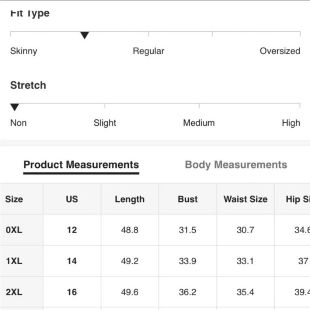Select the 1XL size row

[x=155, y=261]
